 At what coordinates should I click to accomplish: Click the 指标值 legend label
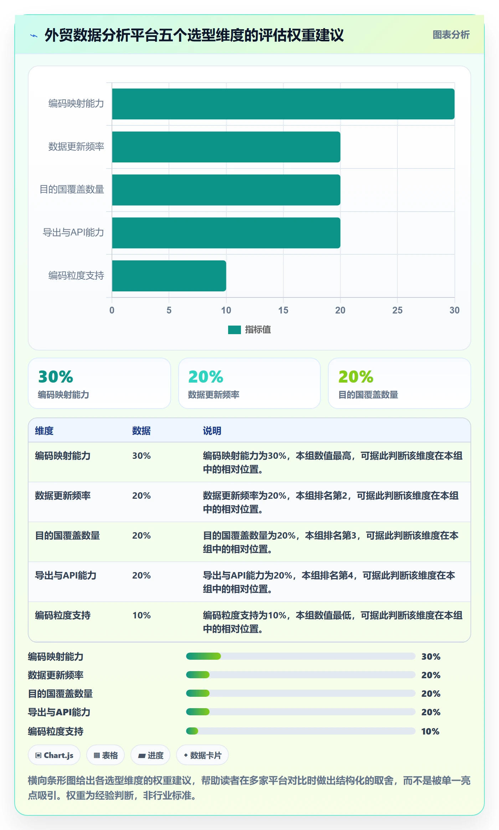coord(258,330)
